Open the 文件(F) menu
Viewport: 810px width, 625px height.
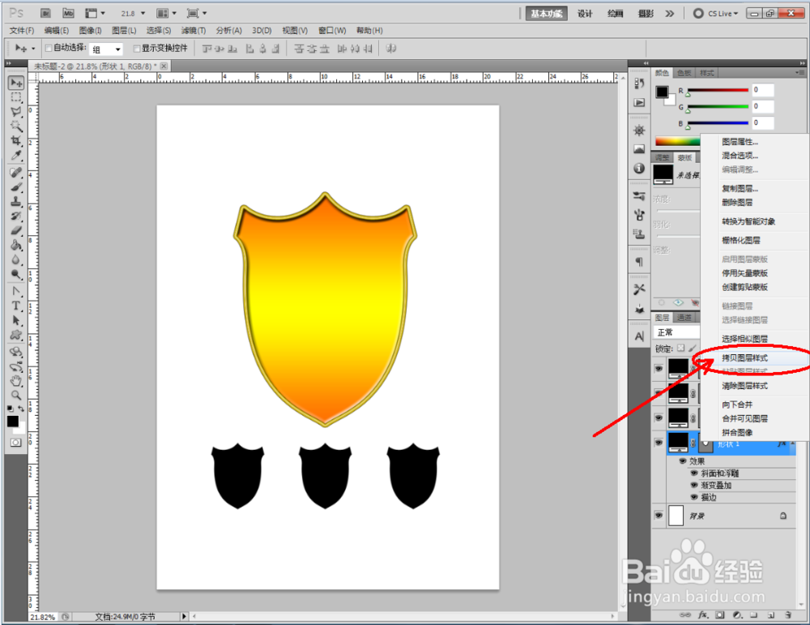[x=22, y=31]
